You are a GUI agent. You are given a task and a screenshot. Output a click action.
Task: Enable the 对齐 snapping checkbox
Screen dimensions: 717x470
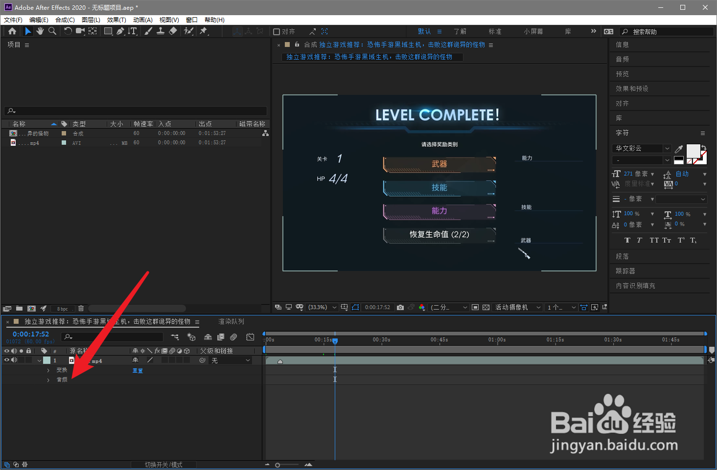pos(277,31)
